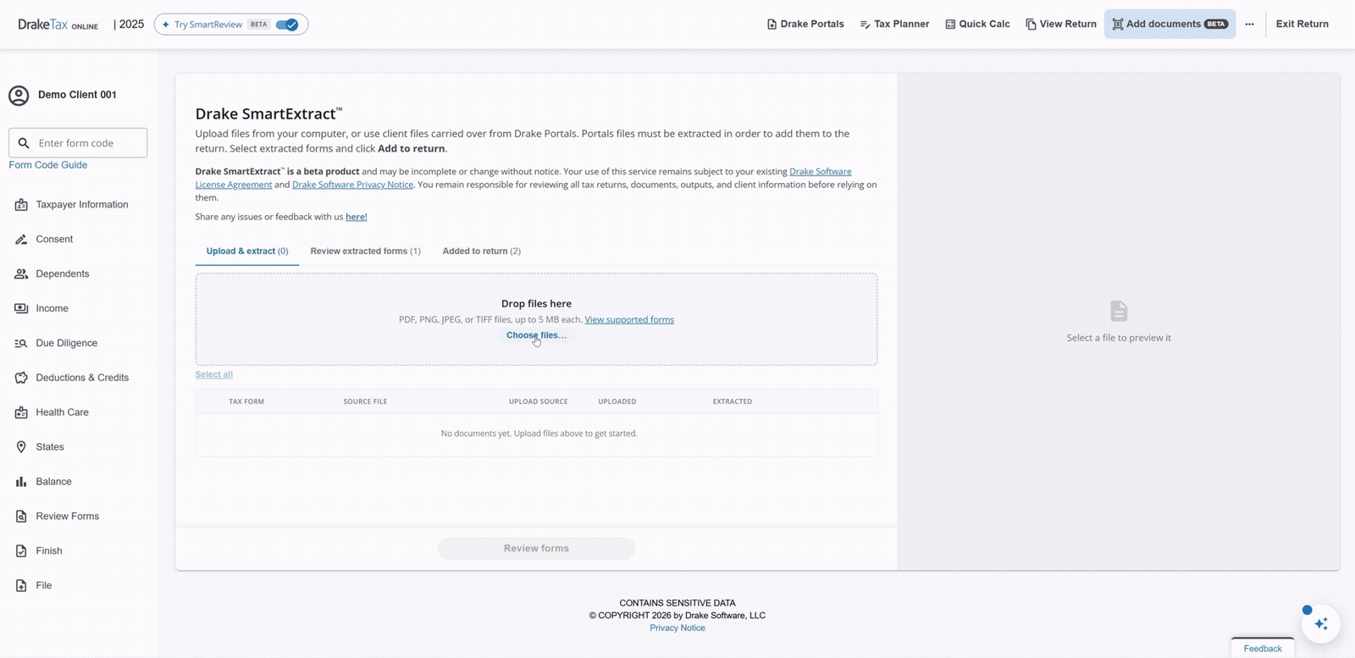Click the feedback 'here!' link
The height and width of the screenshot is (658, 1355).
[357, 217]
